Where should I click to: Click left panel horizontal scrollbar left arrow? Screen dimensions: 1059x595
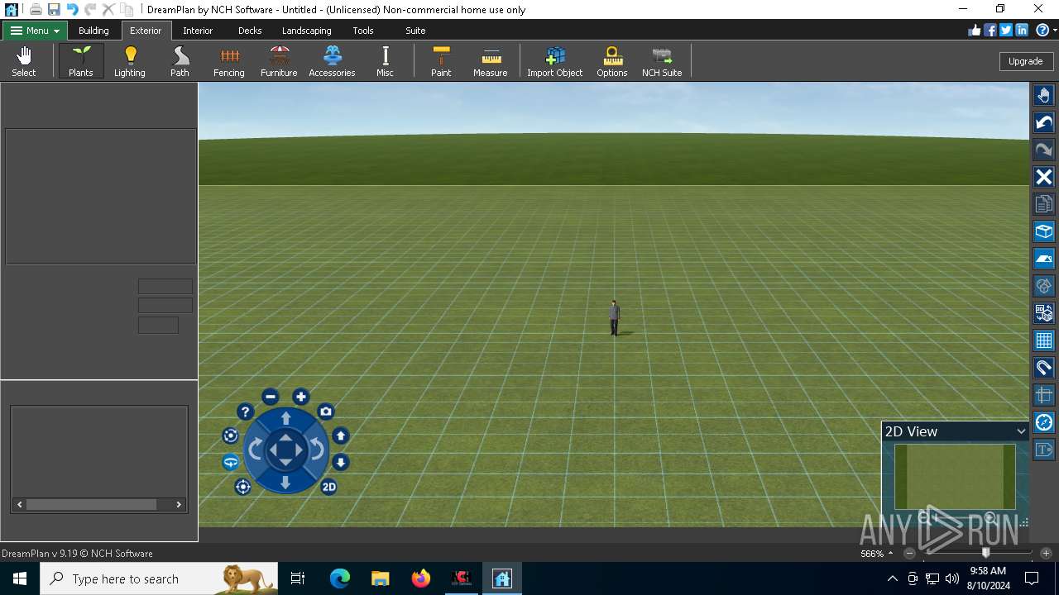20,504
